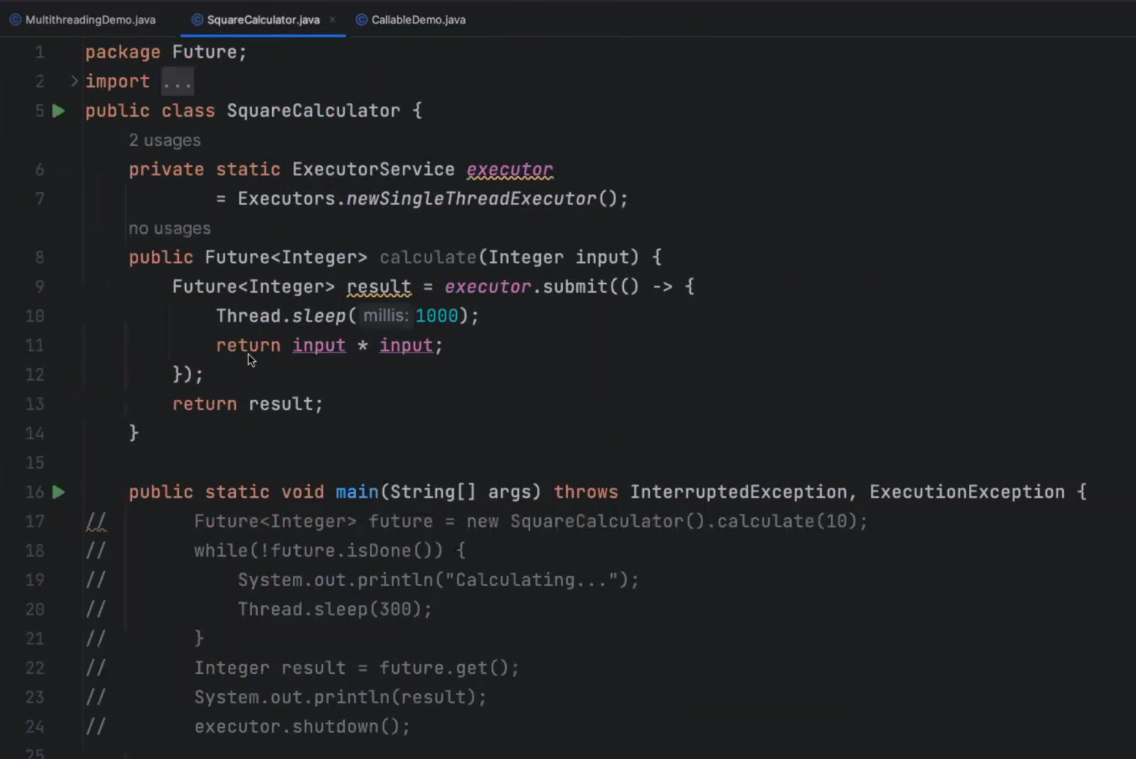Click the 'millis:' parameter hint in Thread.sleep
The width and height of the screenshot is (1136, 759).
(385, 316)
